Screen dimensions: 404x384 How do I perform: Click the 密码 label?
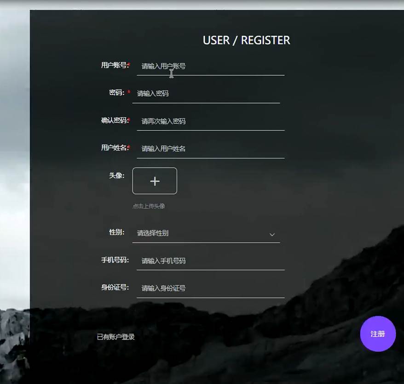[116, 93]
